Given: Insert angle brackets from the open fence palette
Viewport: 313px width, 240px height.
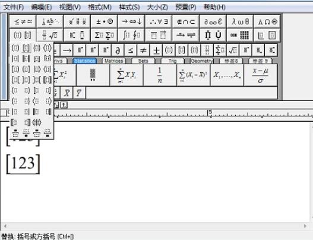Looking at the screenshot, I should (48, 48).
